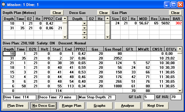Minimize the Mission window
This screenshot has width=185, height=112.
[x=167, y=5]
